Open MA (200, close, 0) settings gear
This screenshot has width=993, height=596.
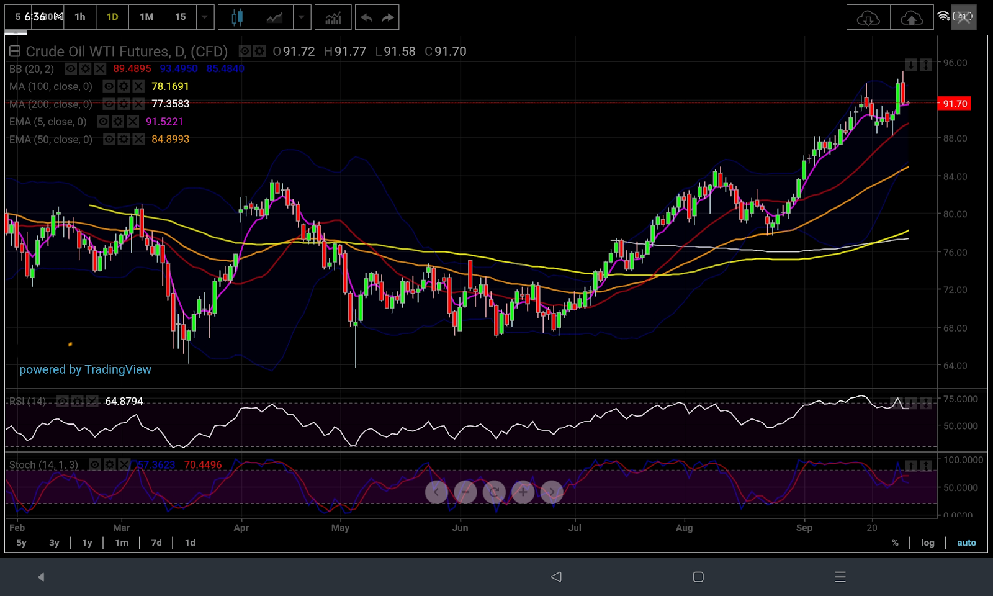(124, 104)
